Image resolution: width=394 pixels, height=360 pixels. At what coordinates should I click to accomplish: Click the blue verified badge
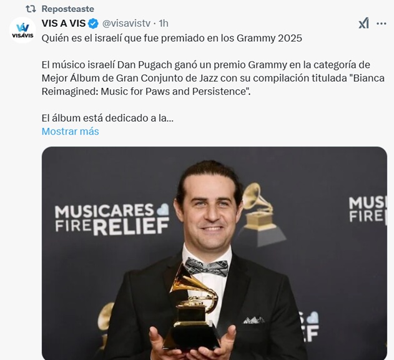pos(93,23)
